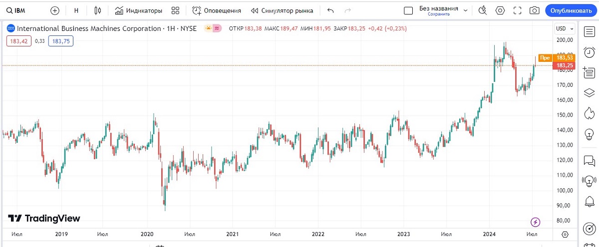Click buy price 183,75 button
The image size is (599, 247).
pyautogui.click(x=61, y=41)
